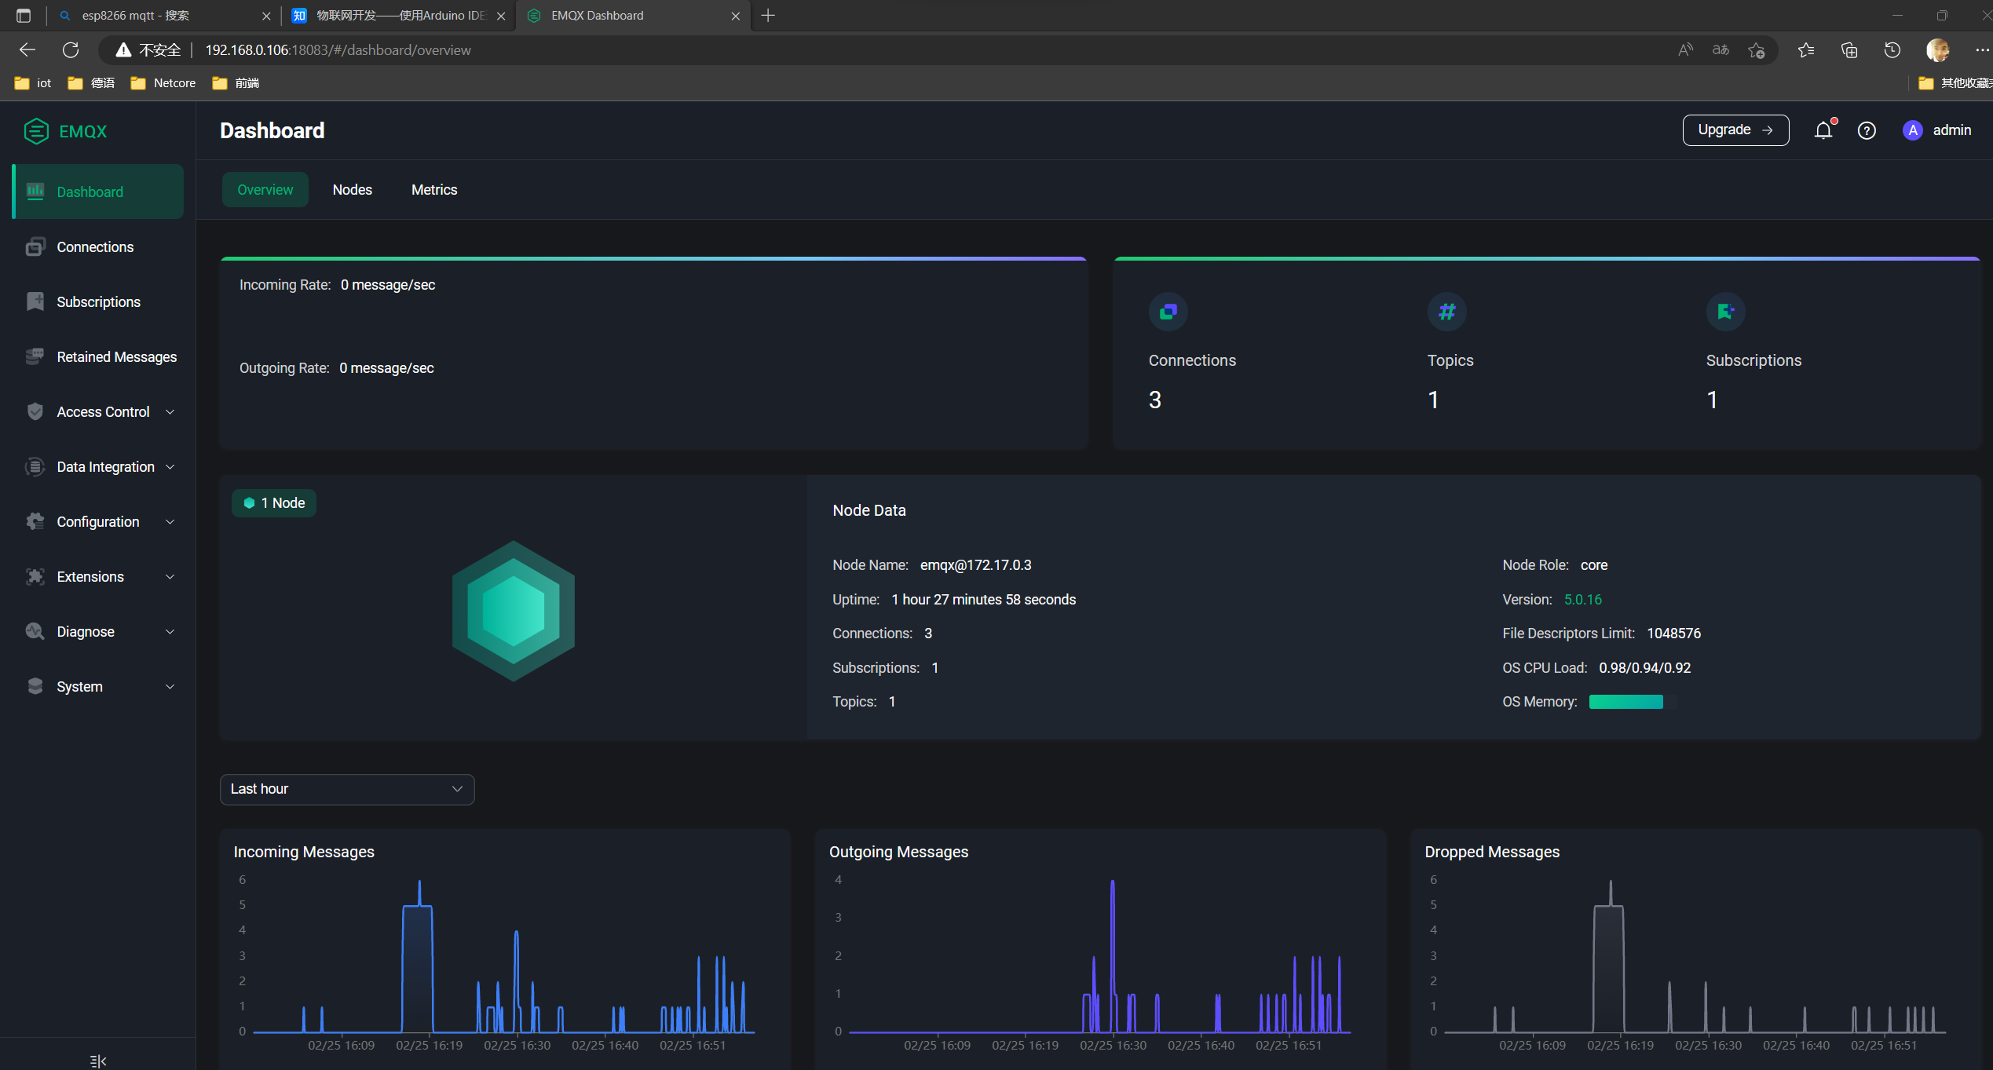Open the Dashboard sidebar item
1993x1070 pixels.
point(98,192)
